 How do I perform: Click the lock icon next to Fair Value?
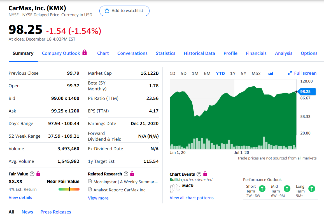point(38,174)
